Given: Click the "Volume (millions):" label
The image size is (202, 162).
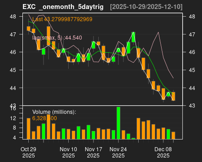Looking at the screenshot, I should tap(54, 112).
